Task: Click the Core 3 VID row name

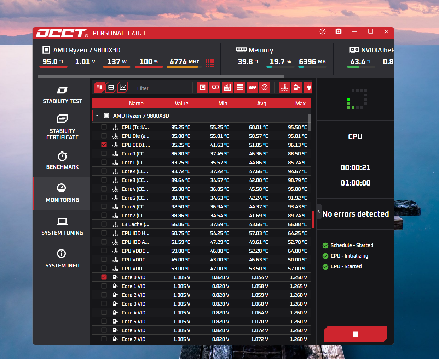Action: pyautogui.click(x=133, y=304)
